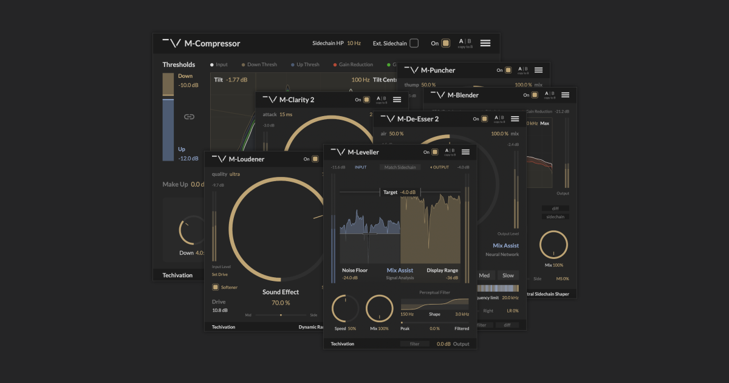729x383 pixels.
Task: Click the air 50.0 % value in M-De-Esser 2
Action: (396, 133)
